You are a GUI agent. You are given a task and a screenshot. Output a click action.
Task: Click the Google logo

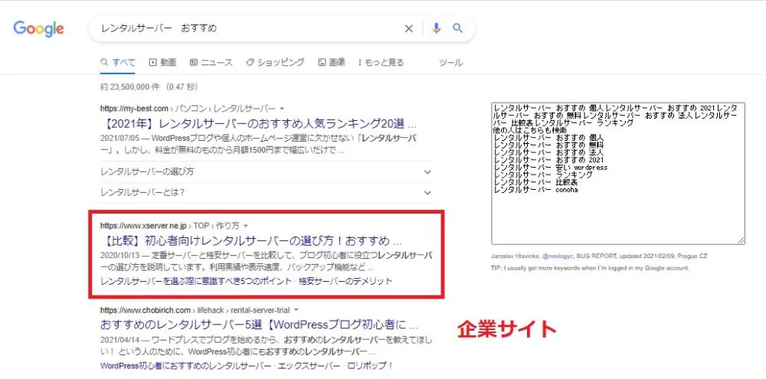38,29
